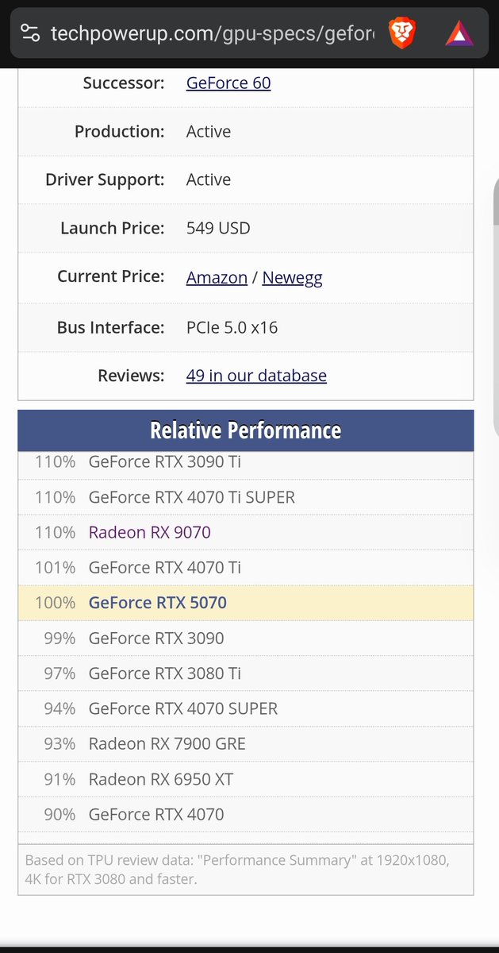Screen dimensions: 499x953
Task: Select Radeon RX 6950 XT entry
Action: tap(161, 779)
